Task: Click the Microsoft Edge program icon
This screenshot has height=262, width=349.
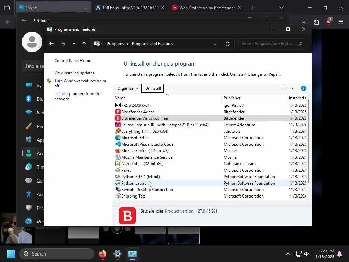Action: (118, 137)
